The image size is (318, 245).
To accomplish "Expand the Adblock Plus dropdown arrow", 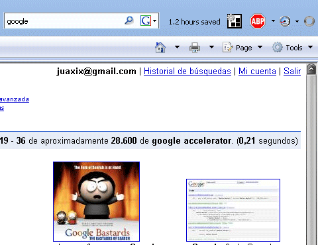I will pyautogui.click(x=273, y=21).
